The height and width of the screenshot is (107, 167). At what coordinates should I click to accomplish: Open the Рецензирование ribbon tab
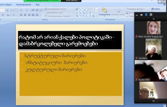click(x=24, y=4)
